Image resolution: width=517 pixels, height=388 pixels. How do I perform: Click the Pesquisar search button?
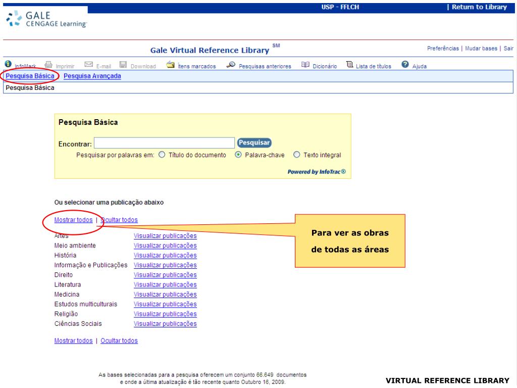pos(254,143)
